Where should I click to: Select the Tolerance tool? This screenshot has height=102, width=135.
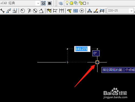pyautogui.click(x=76, y=11)
